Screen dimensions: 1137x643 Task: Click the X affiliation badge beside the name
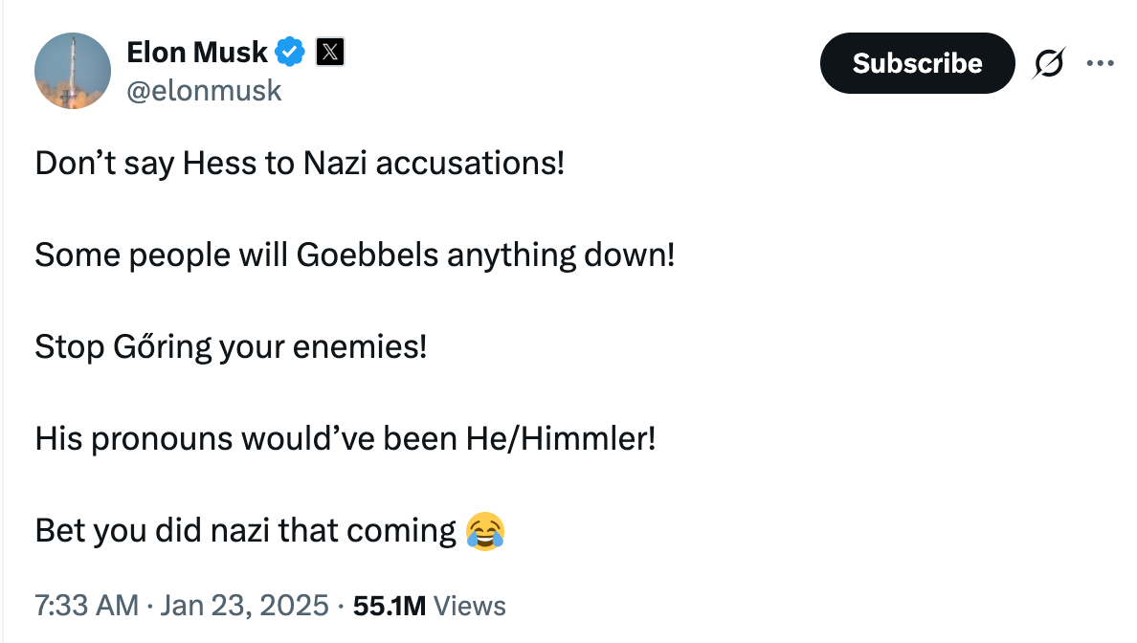point(329,52)
